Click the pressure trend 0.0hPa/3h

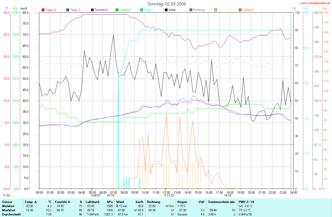pyautogui.click(x=245, y=214)
